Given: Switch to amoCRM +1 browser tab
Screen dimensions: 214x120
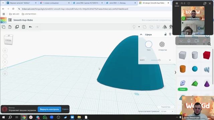Looking at the screenshot, I should (121, 3).
